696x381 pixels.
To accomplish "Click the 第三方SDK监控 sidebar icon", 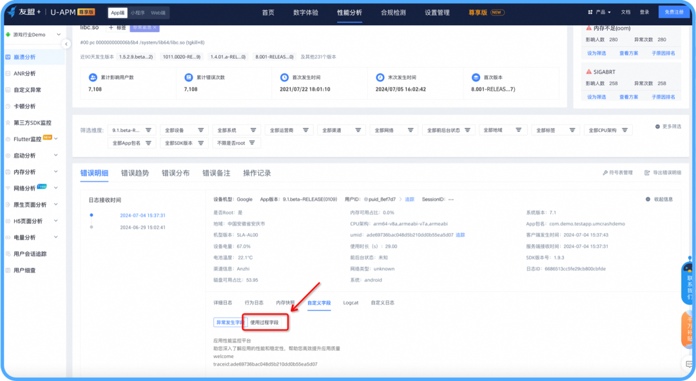I will (x=8, y=123).
